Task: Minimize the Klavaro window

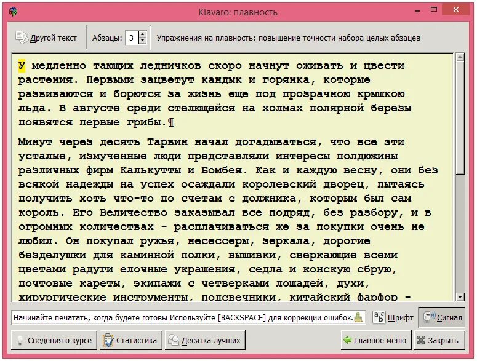Action: (417, 11)
